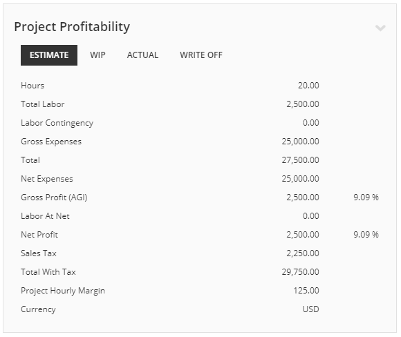Switch to the WRITE OFF tab
Image resolution: width=401 pixels, height=337 pixels.
coord(201,55)
